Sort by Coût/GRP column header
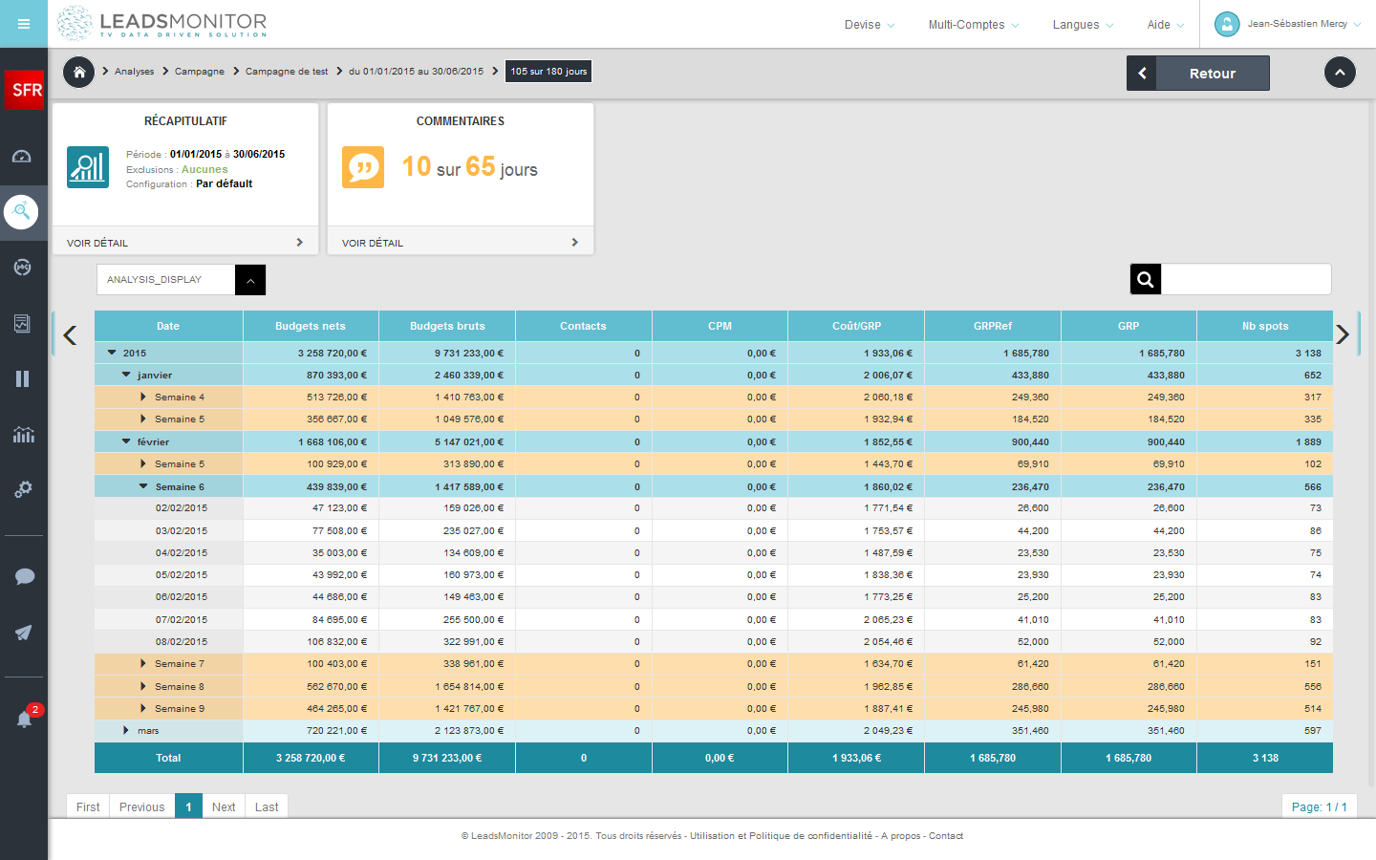The width and height of the screenshot is (1376, 860). 856,326
